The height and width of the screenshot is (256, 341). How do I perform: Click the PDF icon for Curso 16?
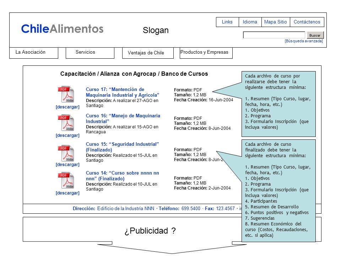click(66, 123)
